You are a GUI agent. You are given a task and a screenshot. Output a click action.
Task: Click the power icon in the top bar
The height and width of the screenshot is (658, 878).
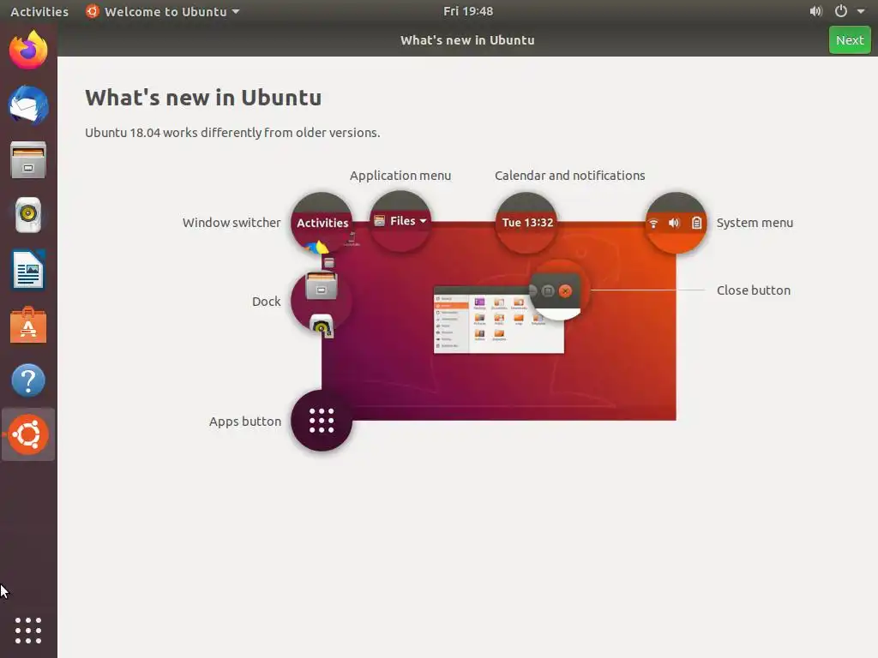click(840, 11)
